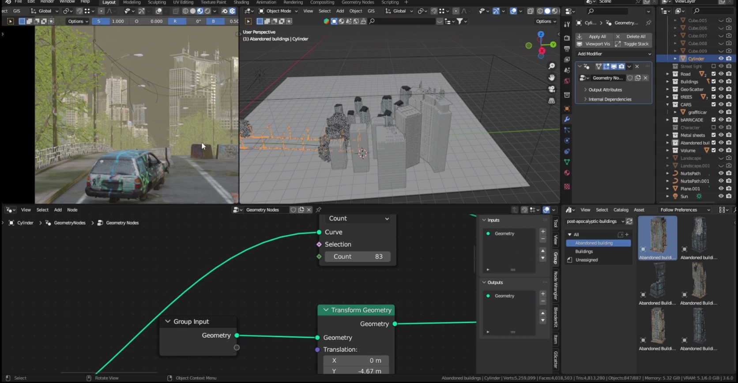Hide the Cylinder object in viewport
738x383 pixels.
pyautogui.click(x=721, y=59)
